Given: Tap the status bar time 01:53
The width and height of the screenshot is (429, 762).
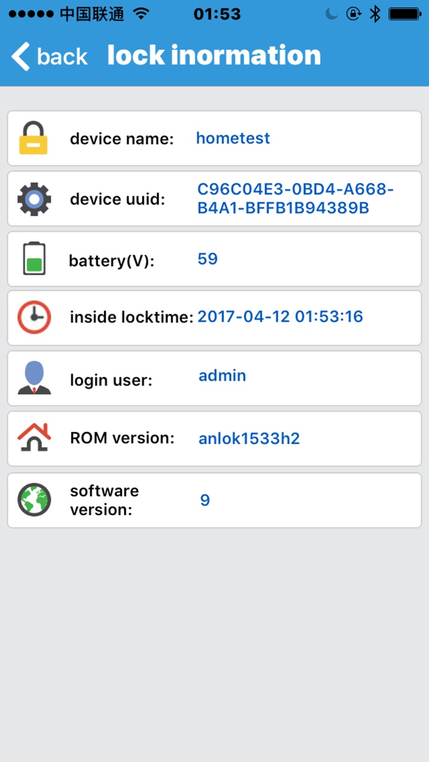Looking at the screenshot, I should [217, 14].
